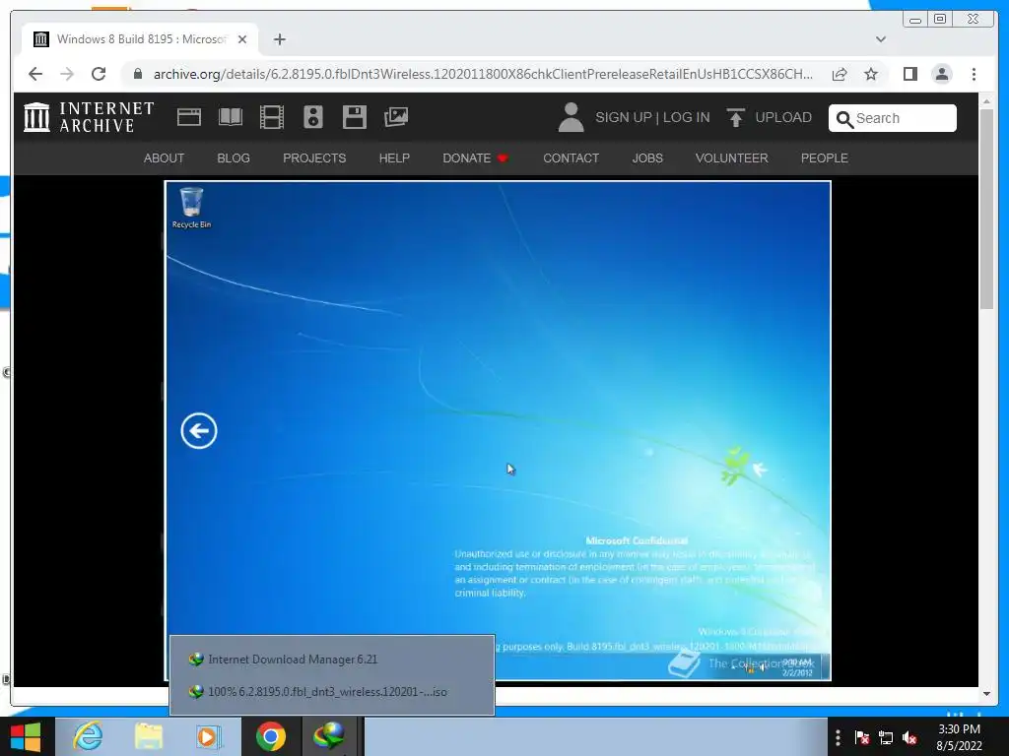Viewport: 1009px width, 756px height.
Task: Open the Chrome three-dot menu
Action: tap(974, 74)
